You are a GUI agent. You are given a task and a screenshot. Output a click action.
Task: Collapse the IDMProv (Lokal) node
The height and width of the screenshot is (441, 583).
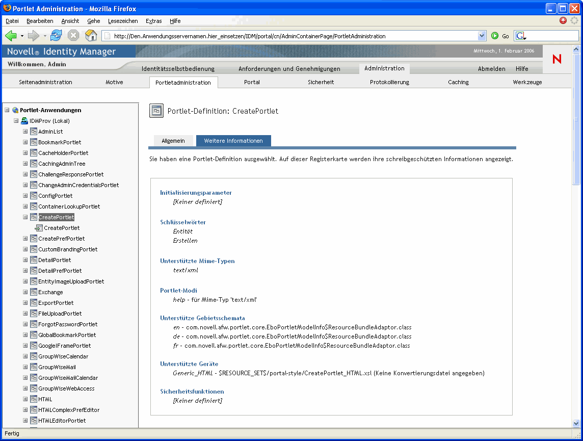tap(16, 121)
